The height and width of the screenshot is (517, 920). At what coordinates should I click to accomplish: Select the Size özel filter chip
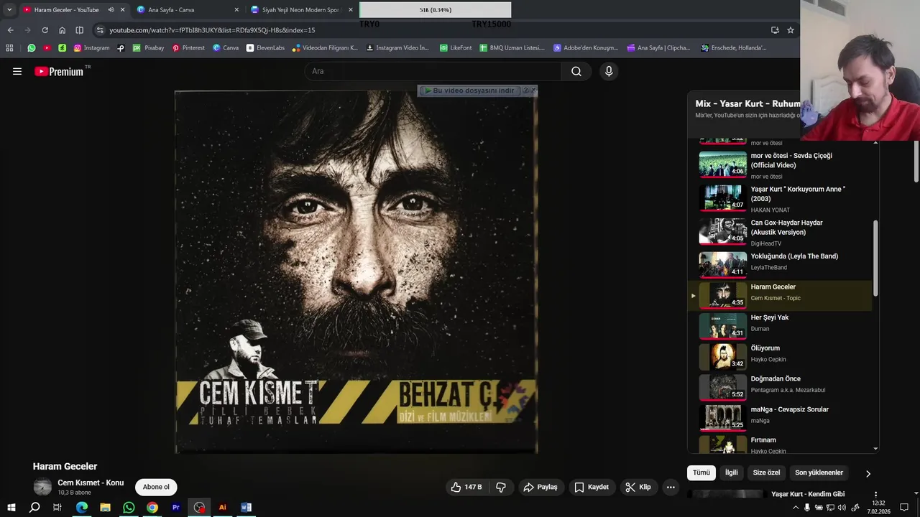(x=766, y=472)
